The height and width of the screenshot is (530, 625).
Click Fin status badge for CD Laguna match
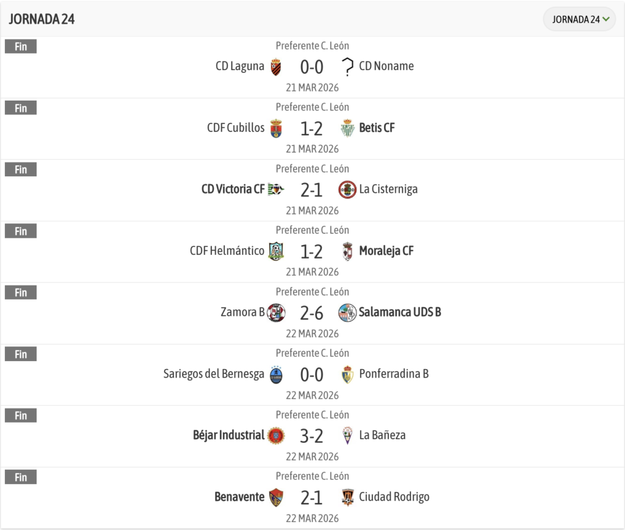coord(21,46)
